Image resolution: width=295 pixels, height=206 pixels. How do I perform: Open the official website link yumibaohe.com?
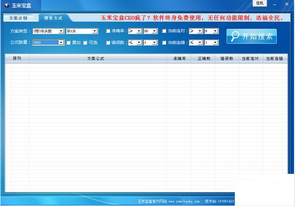(184, 202)
